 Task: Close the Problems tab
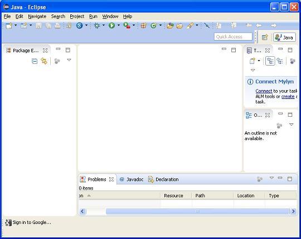tap(111, 180)
